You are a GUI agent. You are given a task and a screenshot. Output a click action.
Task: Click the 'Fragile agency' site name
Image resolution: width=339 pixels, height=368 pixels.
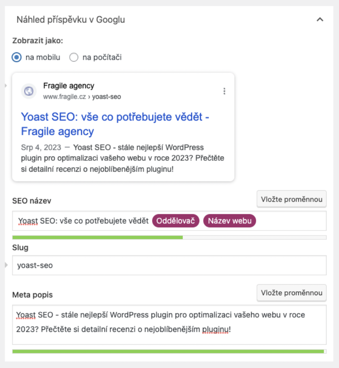pos(68,86)
